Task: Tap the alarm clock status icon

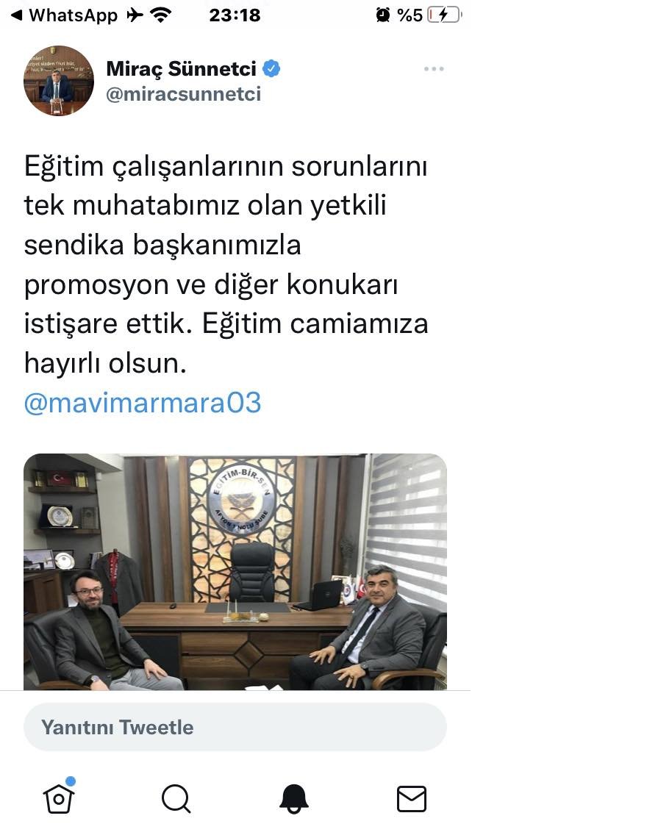Action: pyautogui.click(x=382, y=15)
